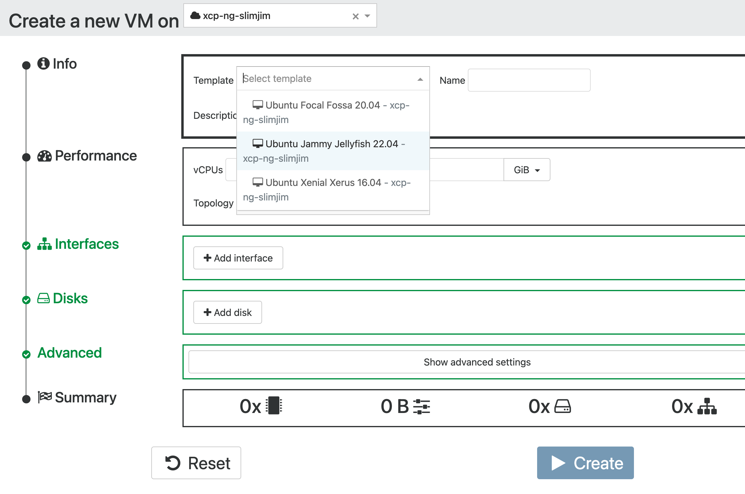The width and height of the screenshot is (745, 494).
Task: Clear the xcp-ng-slimjim pool selection
Action: (355, 16)
